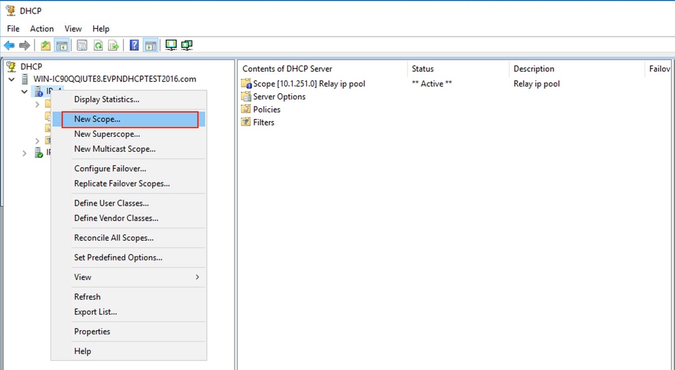Select the DHCP root node in the tree
The width and height of the screenshot is (675, 370).
click(x=31, y=67)
